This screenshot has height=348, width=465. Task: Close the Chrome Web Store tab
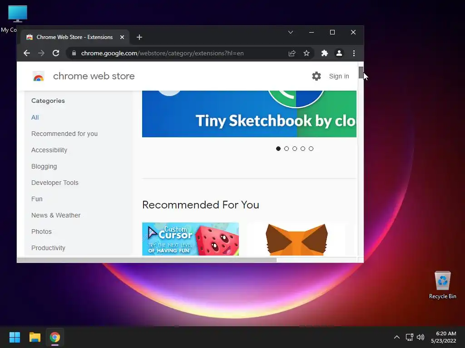coord(122,37)
